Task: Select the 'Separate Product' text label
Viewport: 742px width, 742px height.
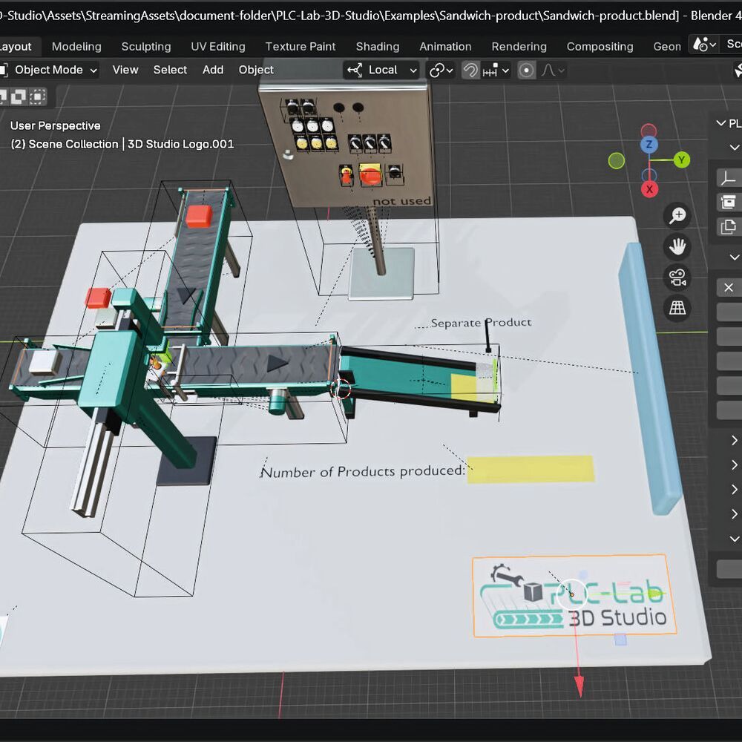Action: 481,323
